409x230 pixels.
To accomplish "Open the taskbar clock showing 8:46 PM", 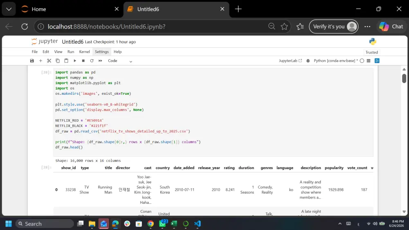I will pos(396,223).
